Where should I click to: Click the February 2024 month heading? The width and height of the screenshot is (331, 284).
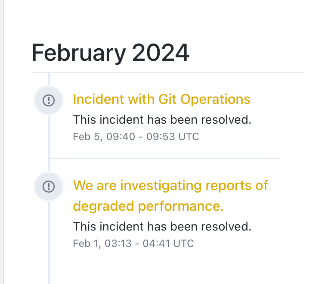pos(110,53)
